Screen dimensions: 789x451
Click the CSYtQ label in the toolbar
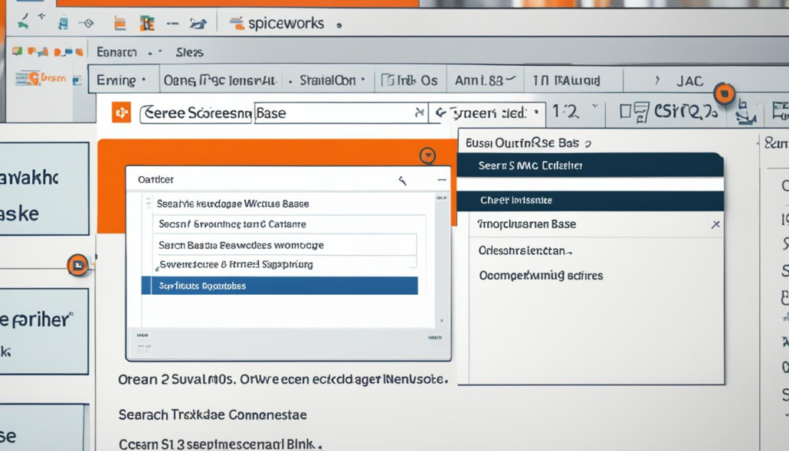686,112
